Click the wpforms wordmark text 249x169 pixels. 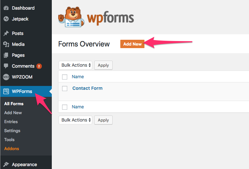[110, 18]
